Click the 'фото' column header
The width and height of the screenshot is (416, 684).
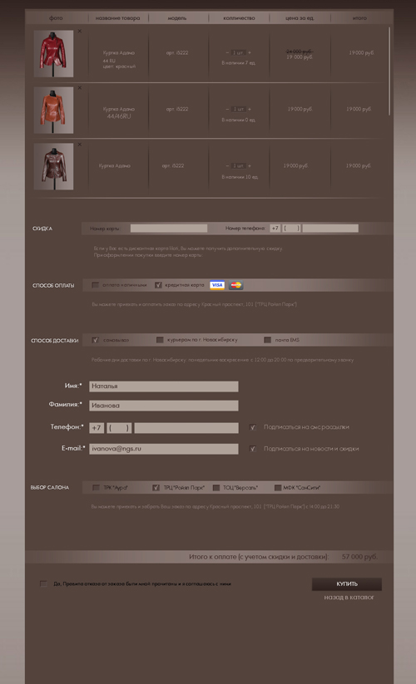pos(56,18)
